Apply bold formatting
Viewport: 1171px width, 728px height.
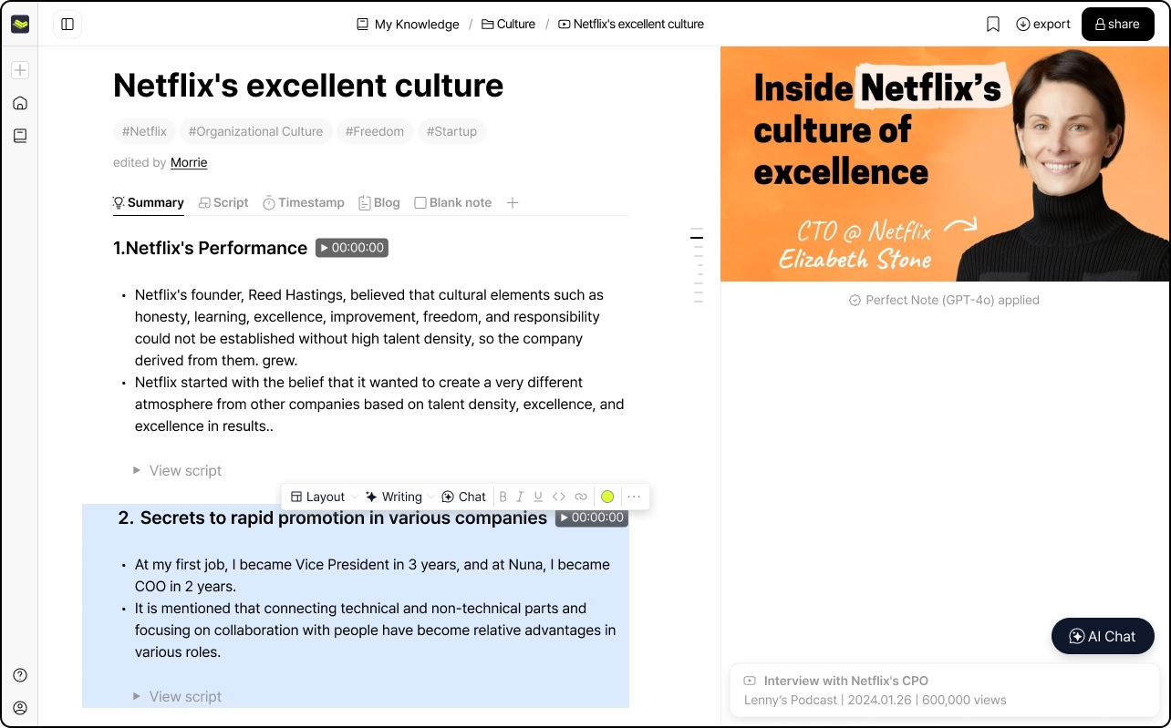coord(503,497)
